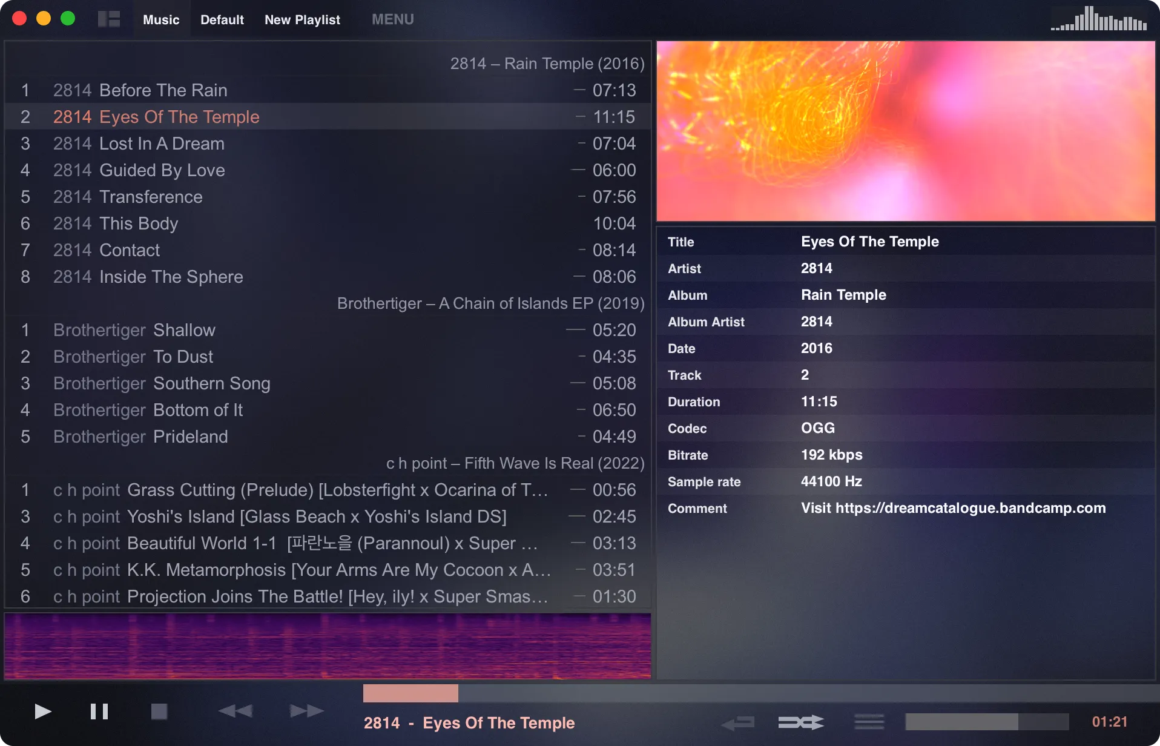Select Brothertiger track Shallow
1160x746 pixels.
click(x=328, y=330)
